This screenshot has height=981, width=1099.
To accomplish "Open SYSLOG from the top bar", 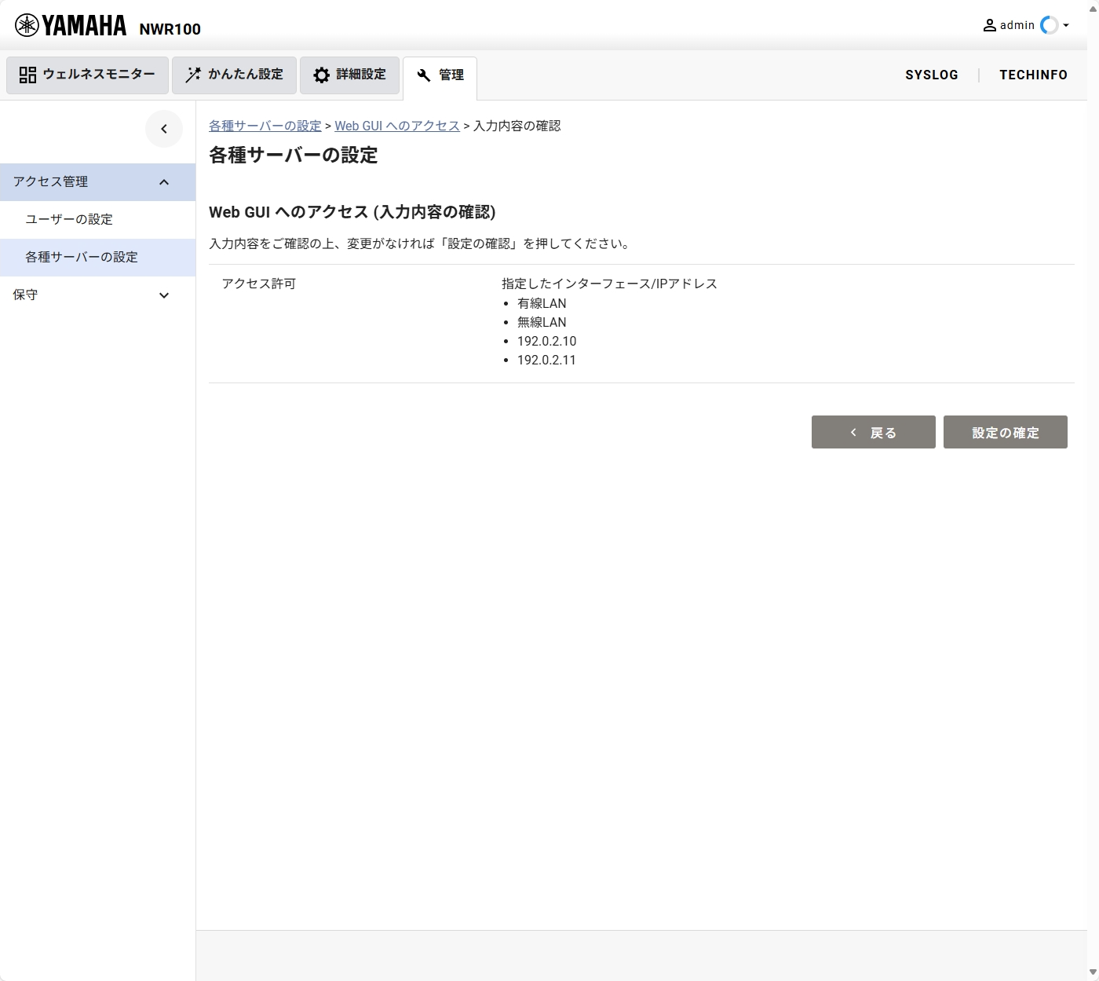I will (x=932, y=75).
